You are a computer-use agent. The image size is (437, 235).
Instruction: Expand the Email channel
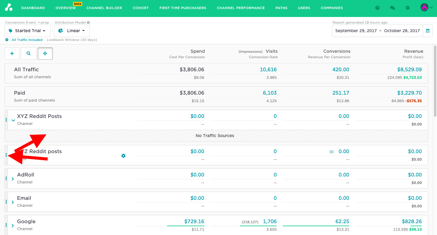click(13, 202)
